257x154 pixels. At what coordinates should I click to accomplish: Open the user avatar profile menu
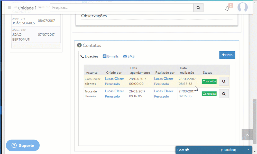point(242,8)
